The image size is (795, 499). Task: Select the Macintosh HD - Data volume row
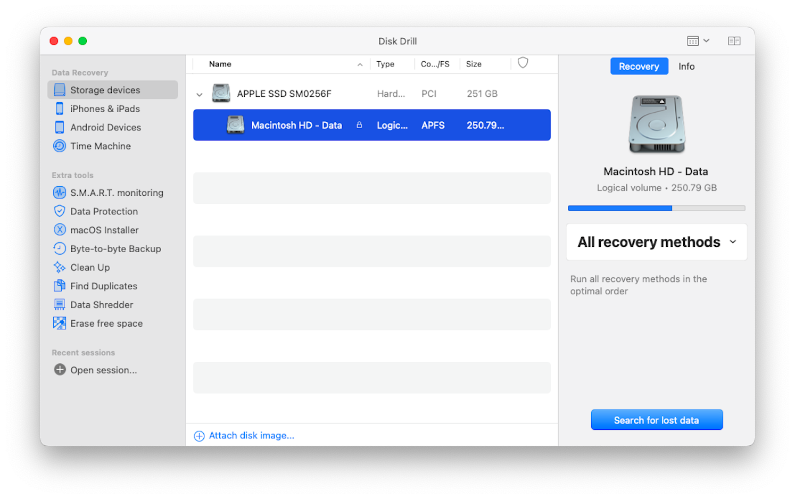click(371, 125)
